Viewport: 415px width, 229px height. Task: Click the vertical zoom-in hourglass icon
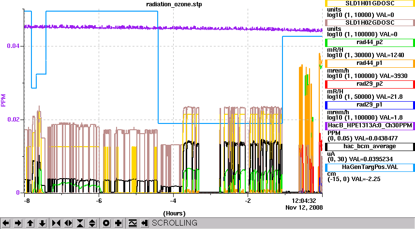pos(80,223)
